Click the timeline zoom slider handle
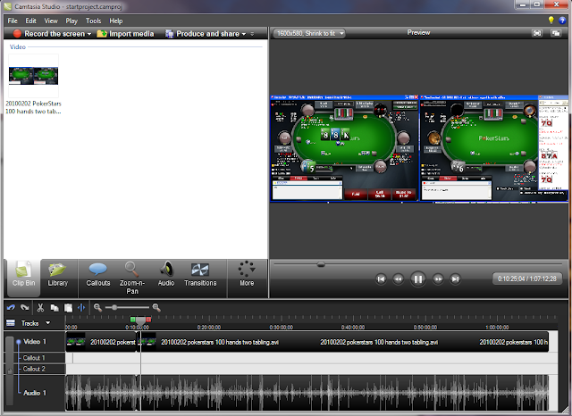Viewport: 572px width, 416px height. click(x=114, y=308)
